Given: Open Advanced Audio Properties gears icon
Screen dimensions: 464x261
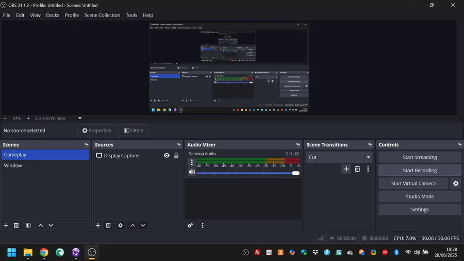Looking at the screenshot, I should point(190,225).
